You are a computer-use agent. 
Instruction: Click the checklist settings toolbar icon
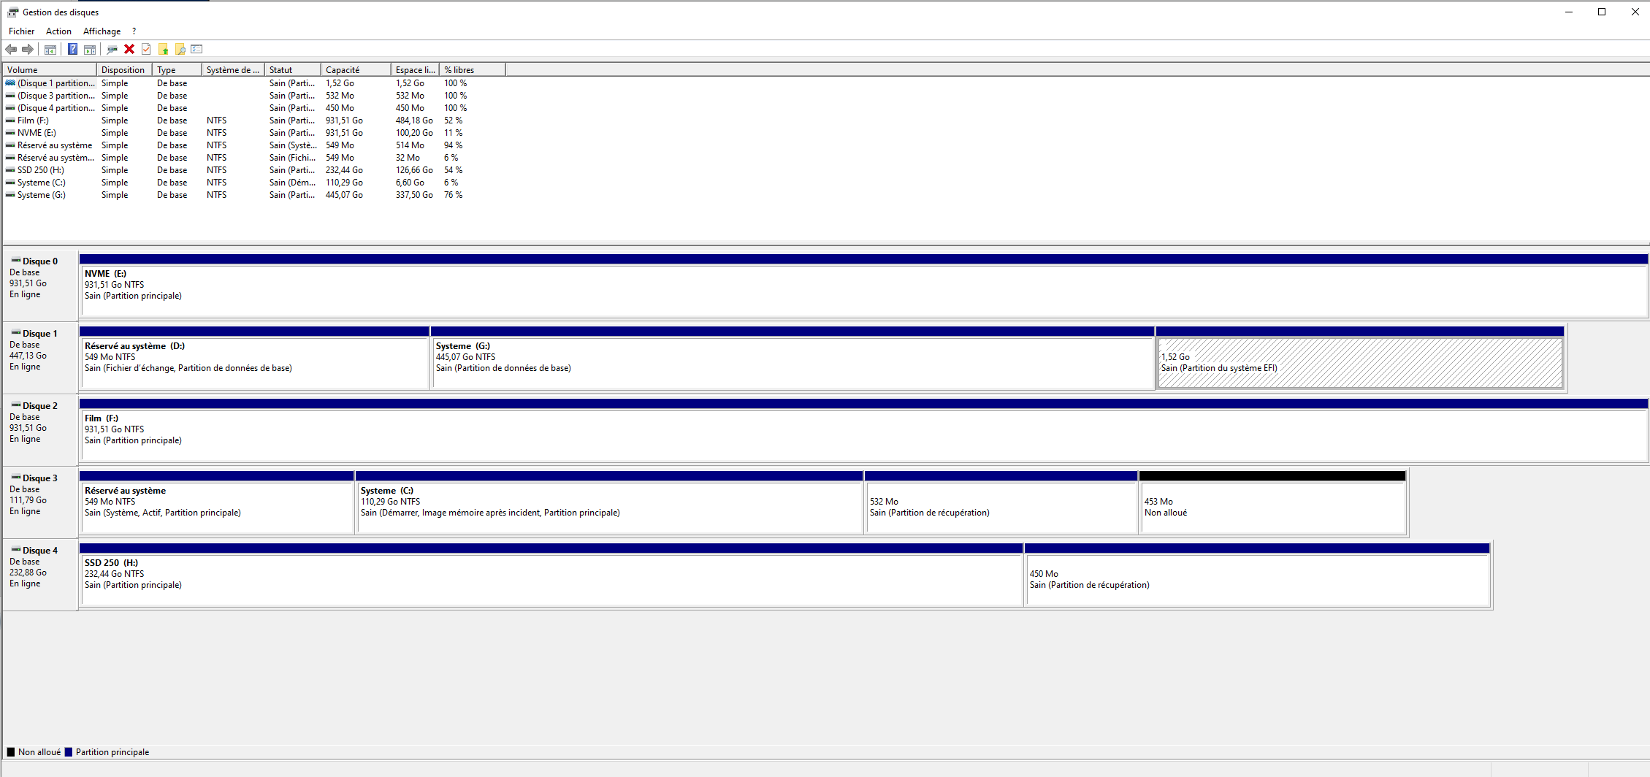[196, 50]
